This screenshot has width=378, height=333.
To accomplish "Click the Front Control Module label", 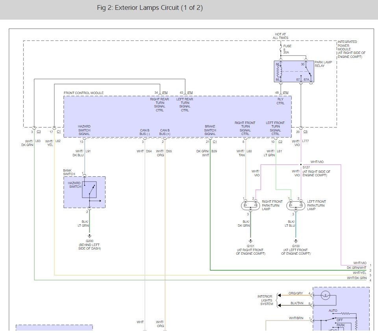I will point(83,93).
